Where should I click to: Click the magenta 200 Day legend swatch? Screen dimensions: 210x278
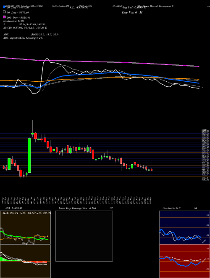pos(5,17)
